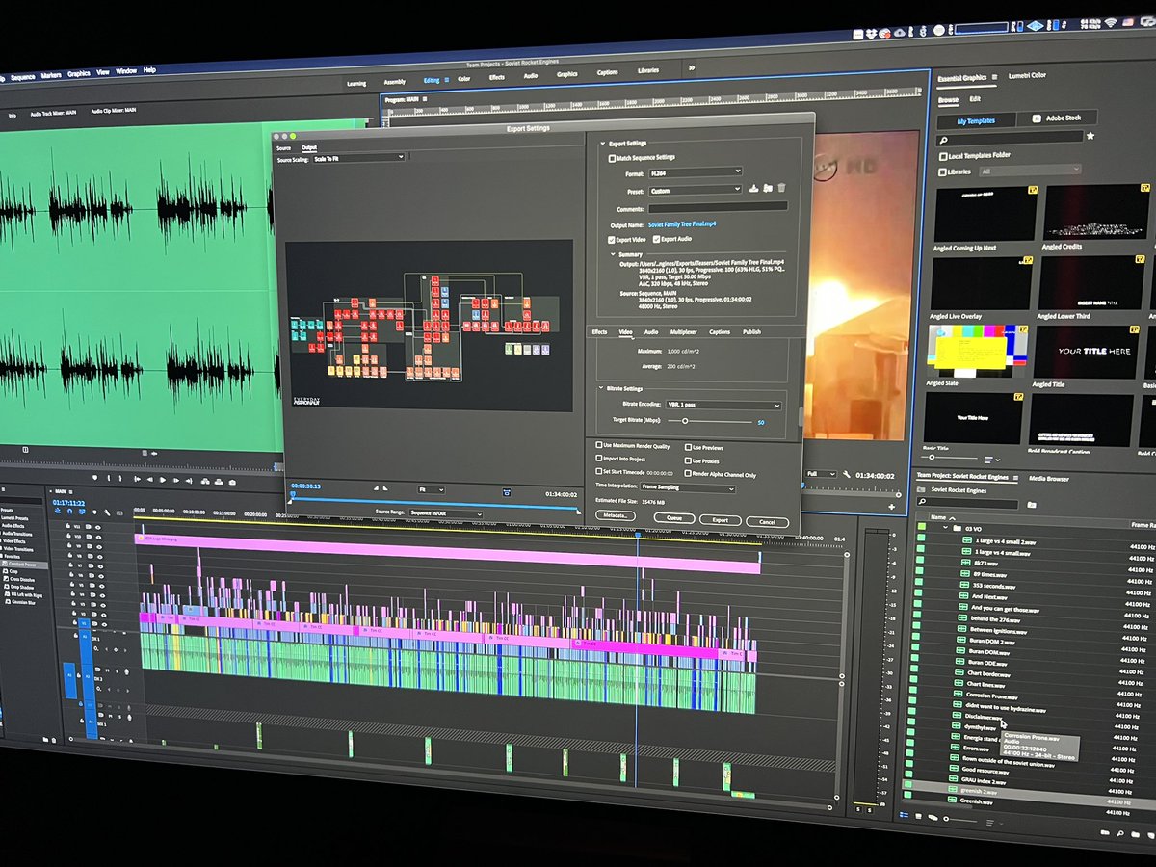This screenshot has height=867, width=1156.
Task: Click the Step Back frame button in the source monitor
Action: (x=149, y=479)
